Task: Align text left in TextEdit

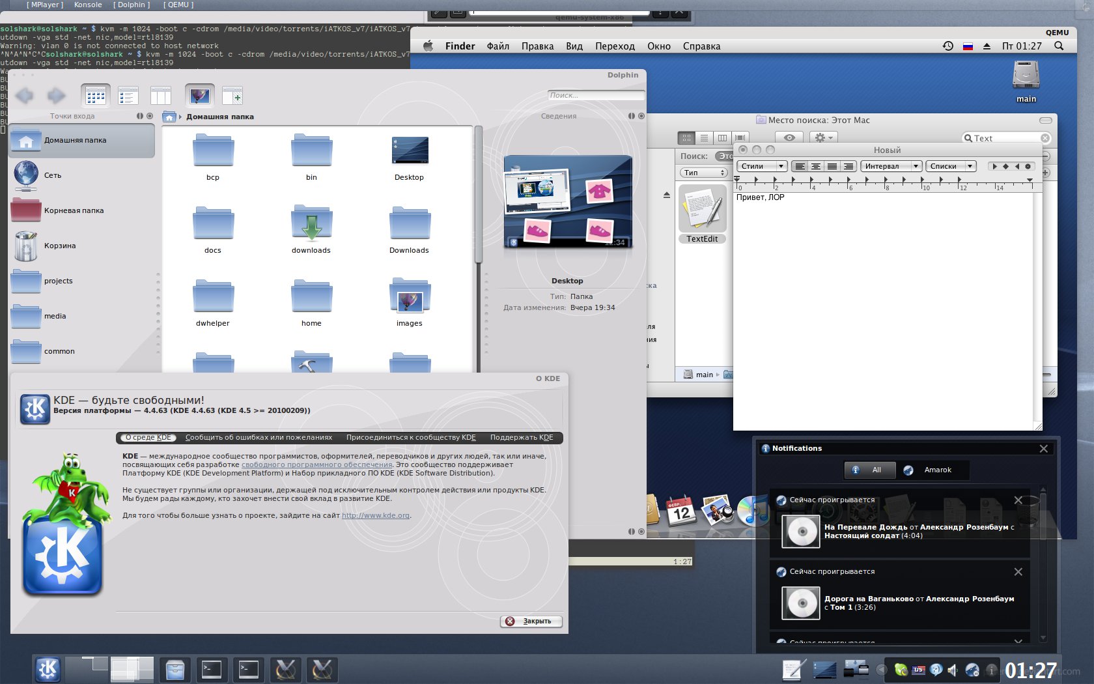Action: [800, 166]
